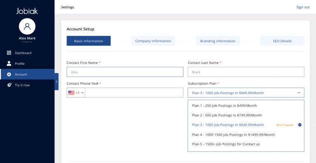This screenshot has height=163, width=316.
Task: Click the Profile person icon
Action: pyautogui.click(x=9, y=63)
